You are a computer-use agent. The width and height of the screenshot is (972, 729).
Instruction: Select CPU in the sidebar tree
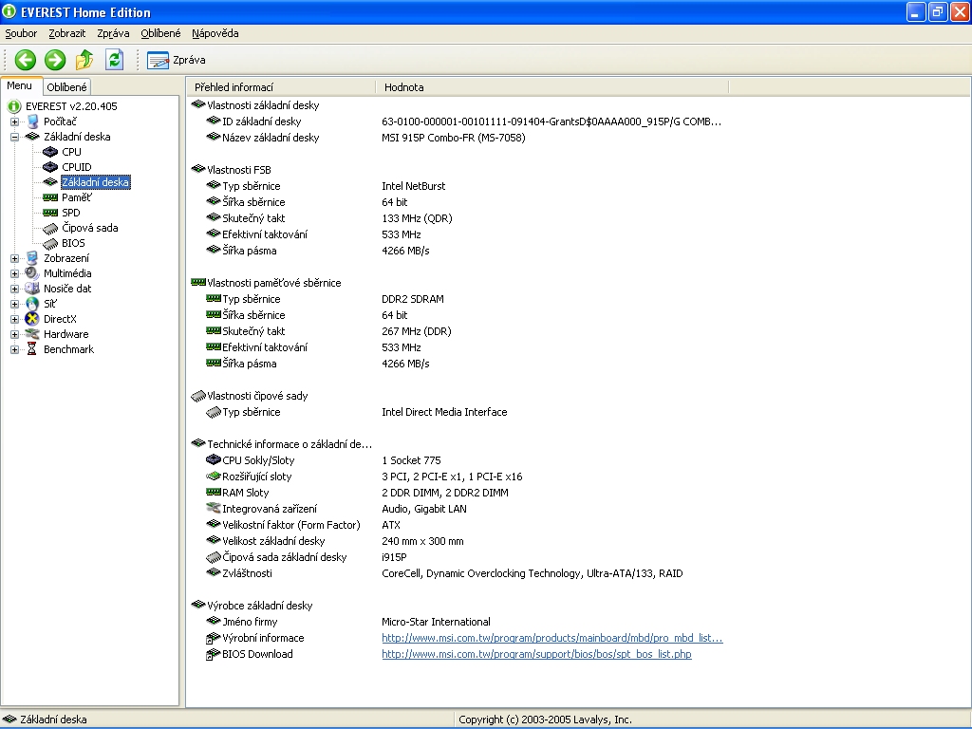(x=71, y=152)
